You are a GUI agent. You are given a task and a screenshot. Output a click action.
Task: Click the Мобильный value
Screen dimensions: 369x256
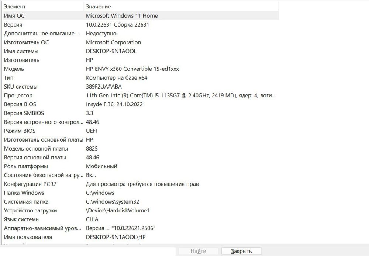[101, 166]
